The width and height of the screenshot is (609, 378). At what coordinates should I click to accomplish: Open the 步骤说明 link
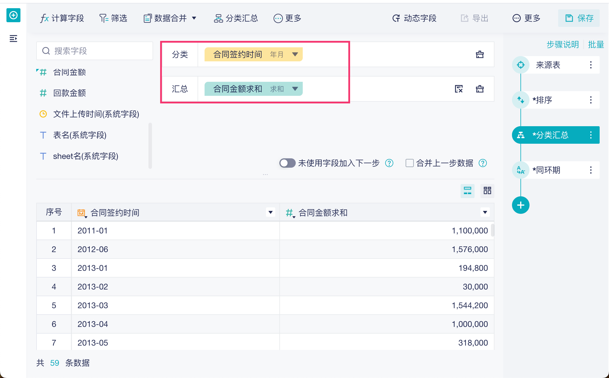[x=563, y=45]
